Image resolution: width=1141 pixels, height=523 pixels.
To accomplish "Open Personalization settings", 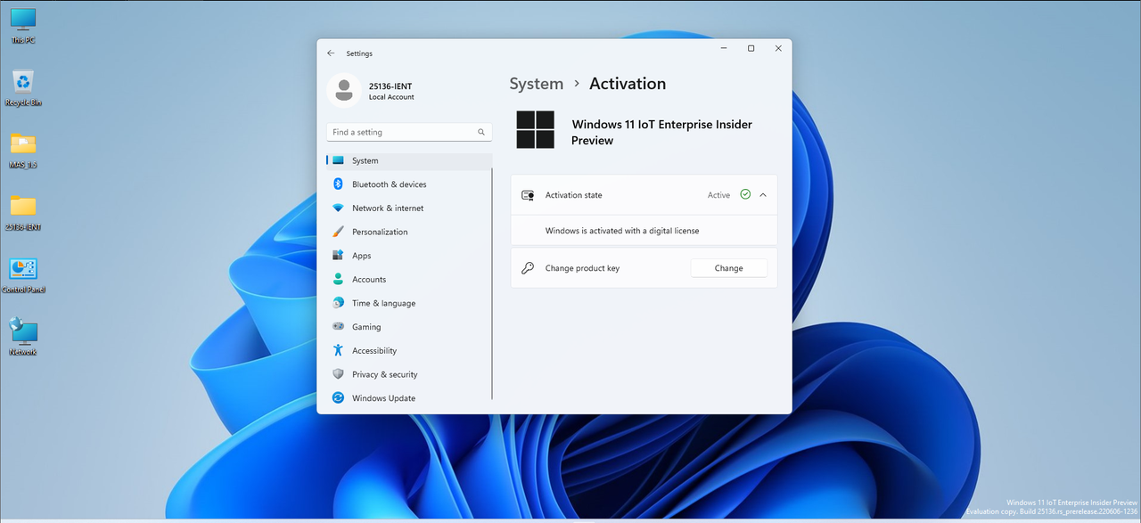I will (x=409, y=232).
